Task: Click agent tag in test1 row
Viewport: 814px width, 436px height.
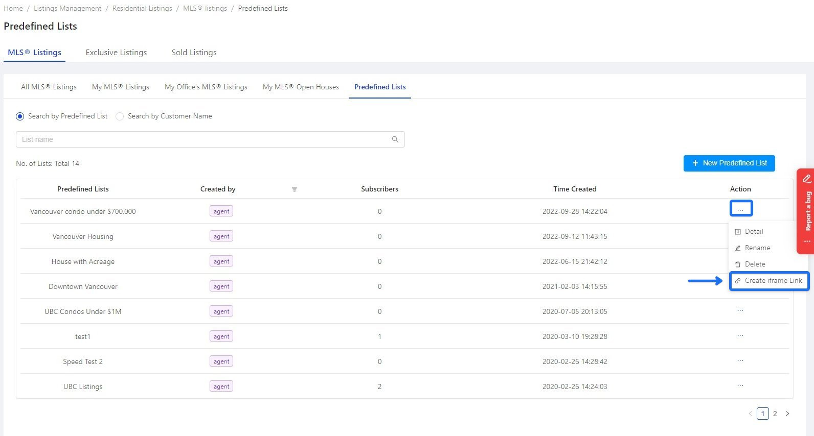Action: coord(221,336)
